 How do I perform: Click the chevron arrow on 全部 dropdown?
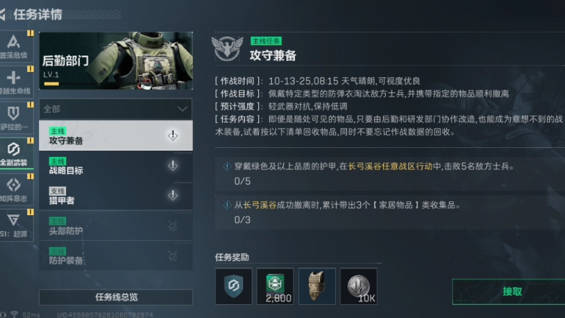click(183, 109)
